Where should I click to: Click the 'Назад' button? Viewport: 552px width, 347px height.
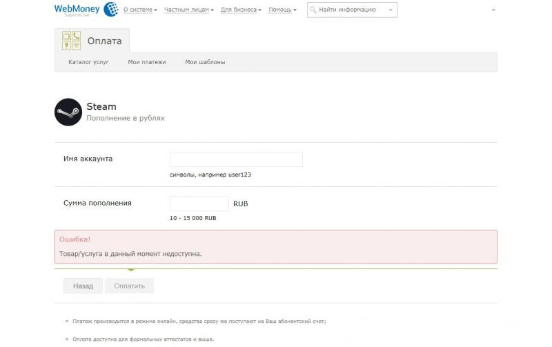83,286
